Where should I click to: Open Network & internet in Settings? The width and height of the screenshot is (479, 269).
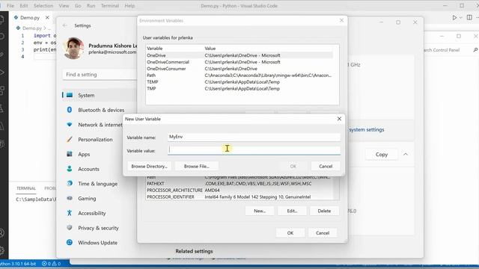[93, 125]
